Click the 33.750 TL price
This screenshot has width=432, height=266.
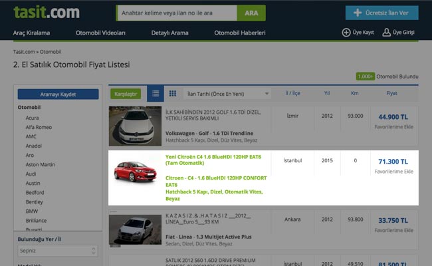click(x=393, y=221)
